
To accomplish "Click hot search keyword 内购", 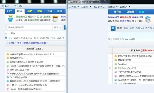I will 138,28.
